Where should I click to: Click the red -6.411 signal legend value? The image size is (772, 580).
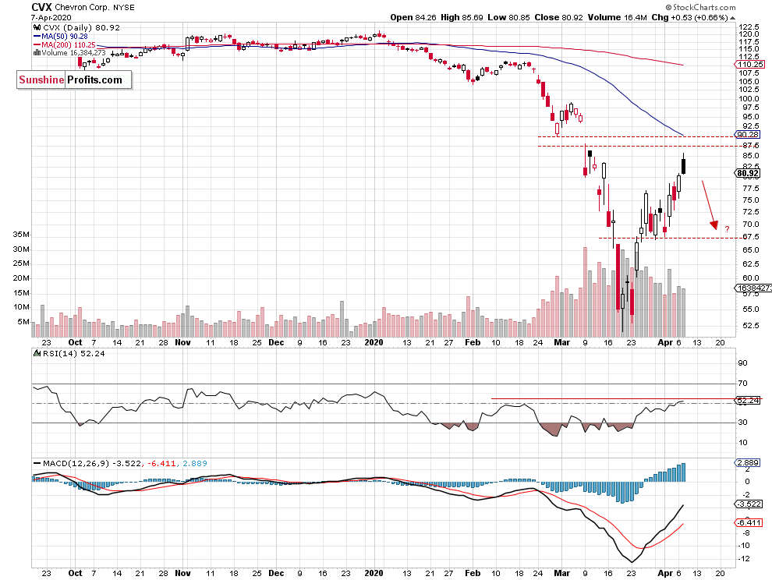click(161, 463)
